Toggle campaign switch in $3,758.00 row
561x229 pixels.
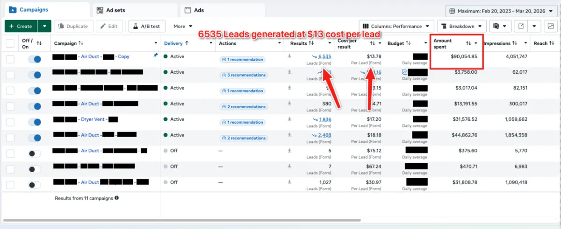pos(35,75)
